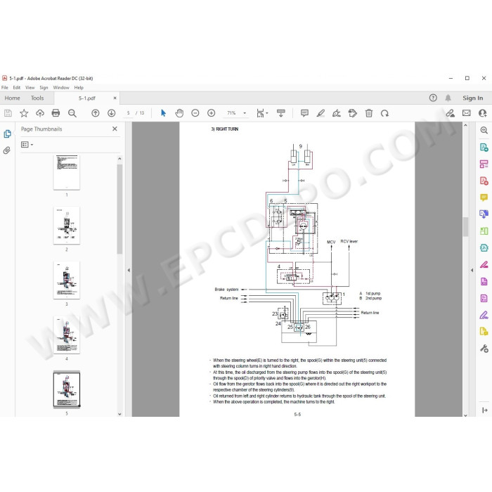This screenshot has width=492, height=492.
Task: Click Sign In button
Action: 472,98
